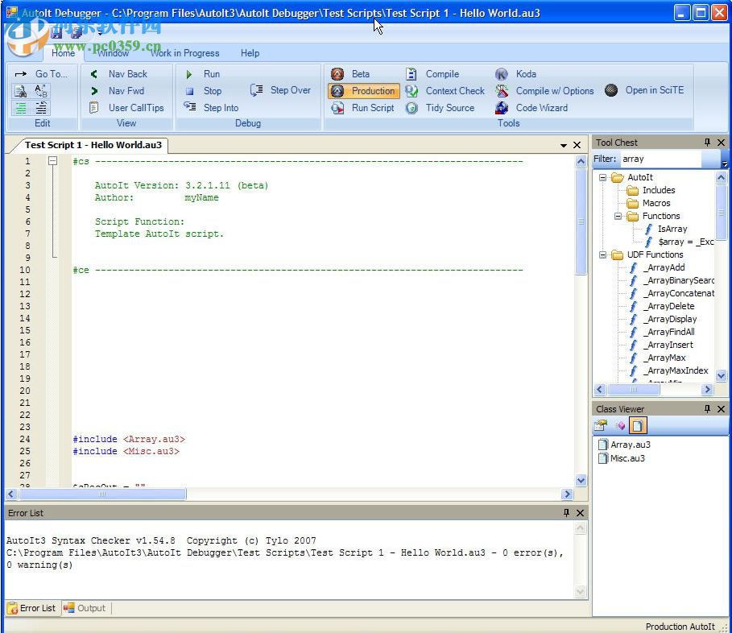
Task: Click the Step Over icon
Action: (x=257, y=90)
